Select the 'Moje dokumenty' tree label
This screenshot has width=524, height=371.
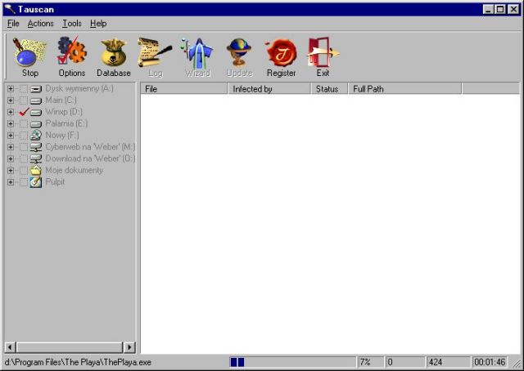(75, 170)
